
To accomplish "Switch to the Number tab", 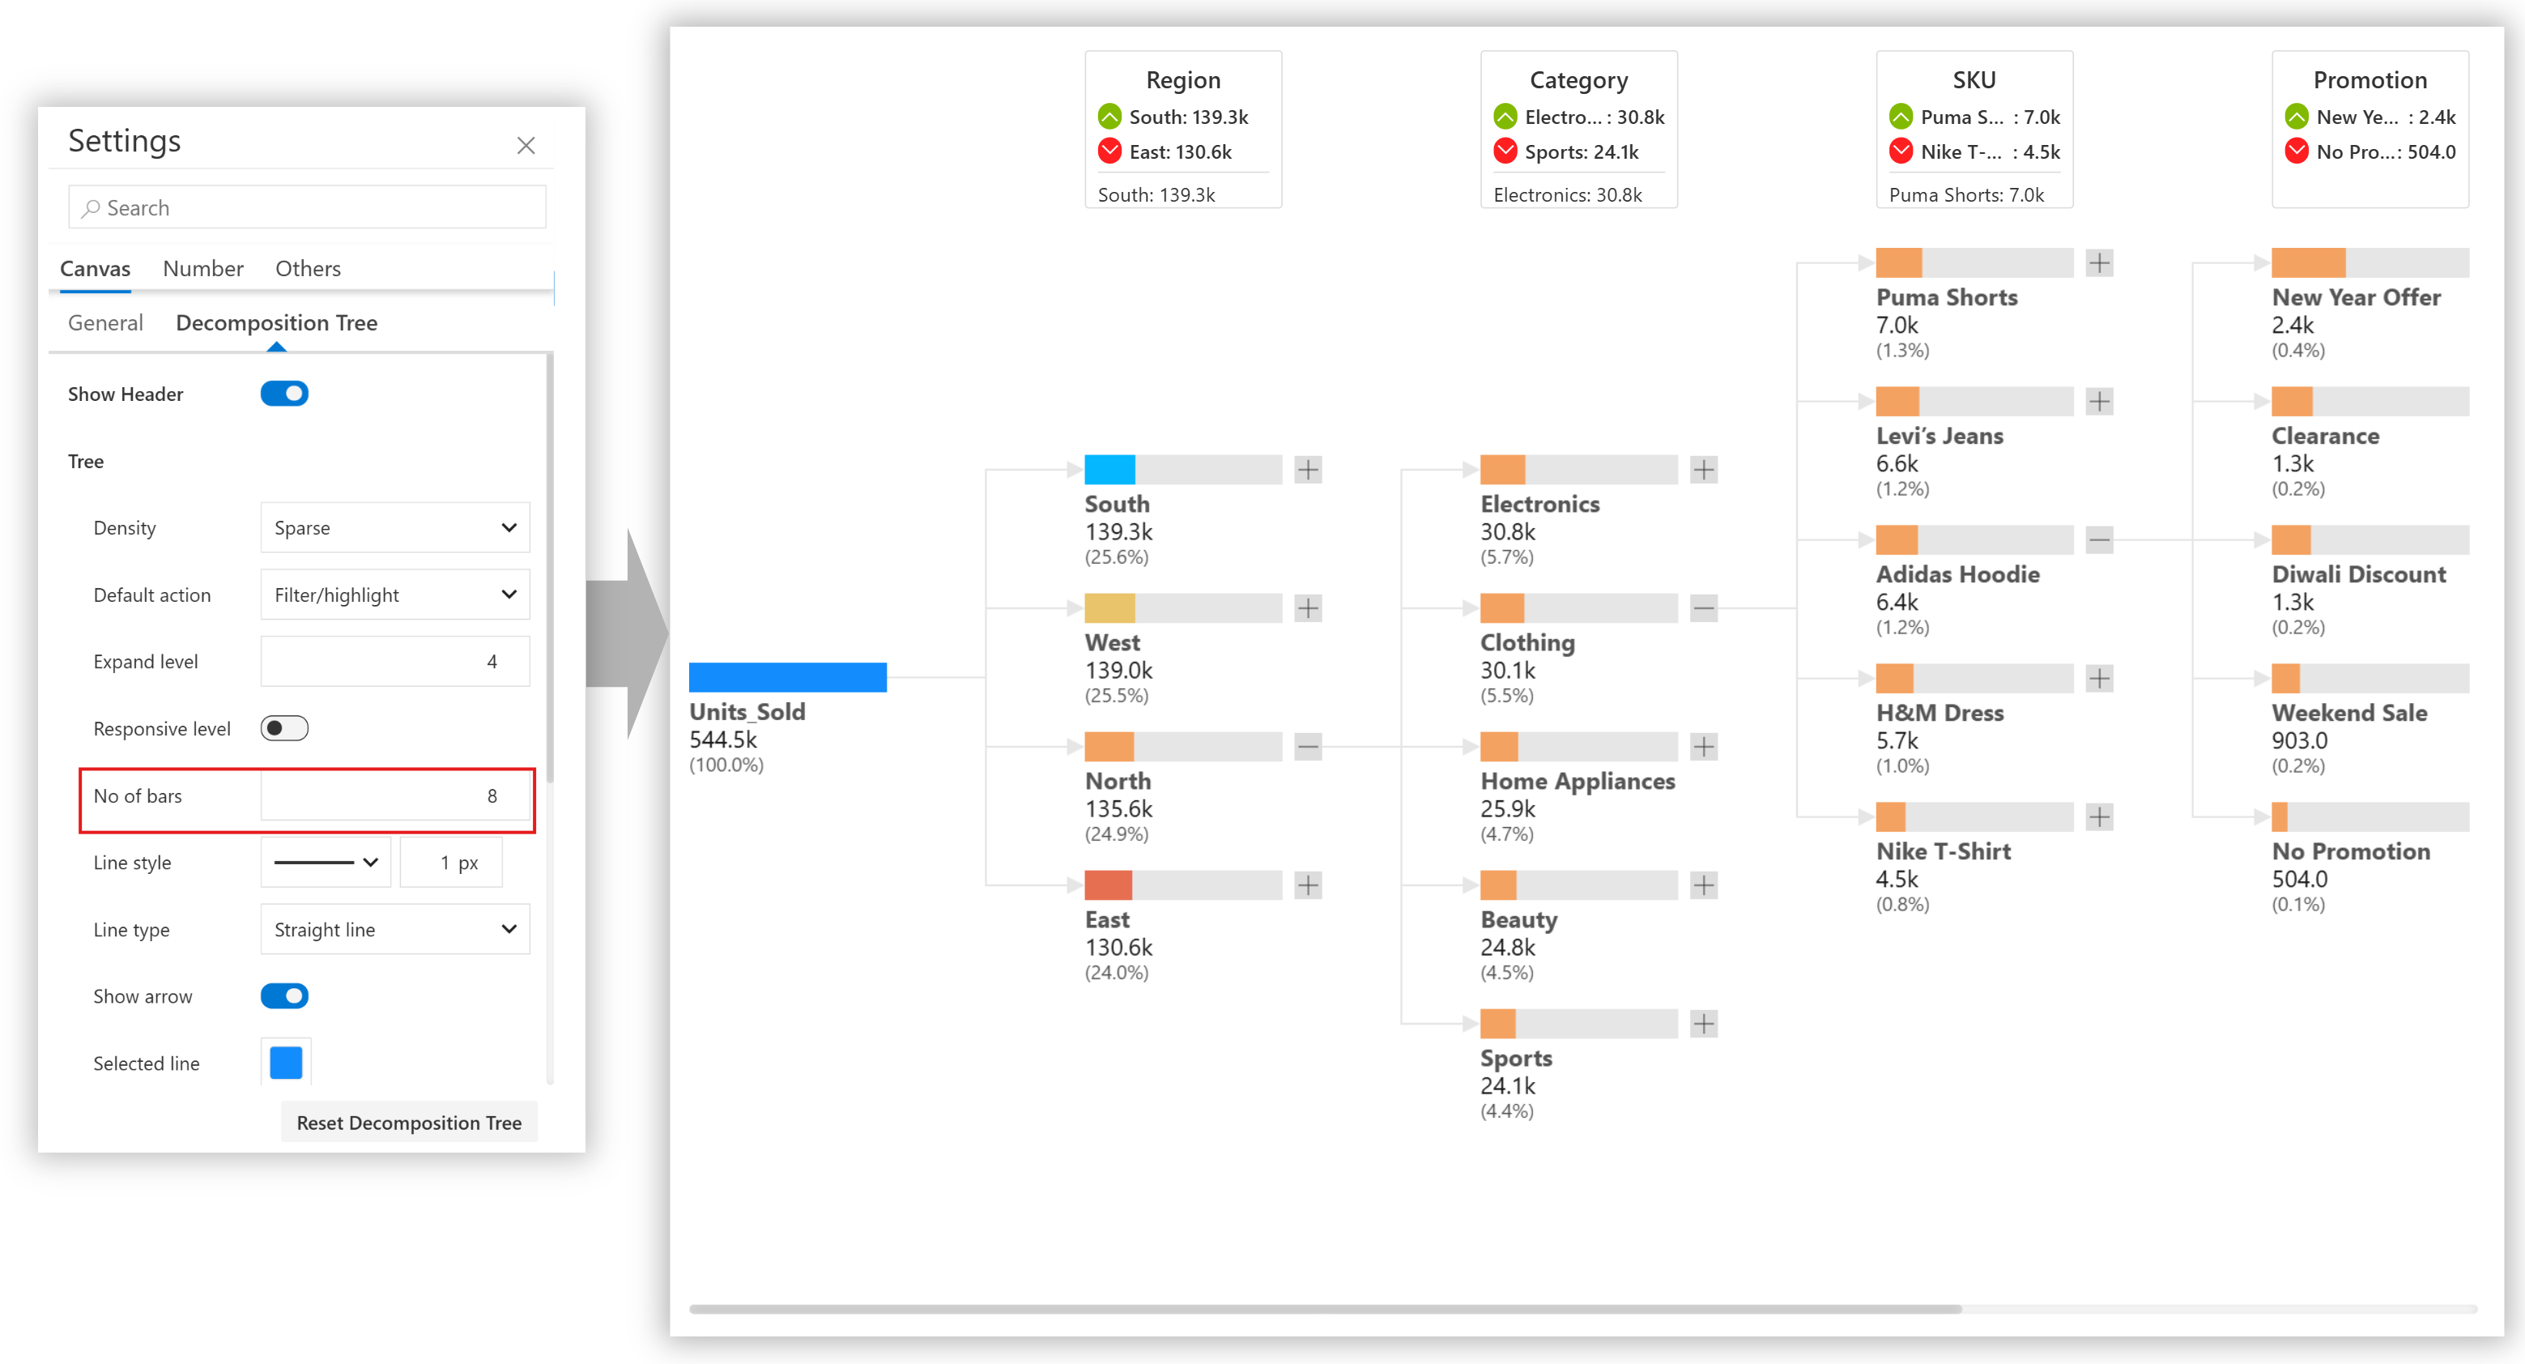I will (x=203, y=269).
